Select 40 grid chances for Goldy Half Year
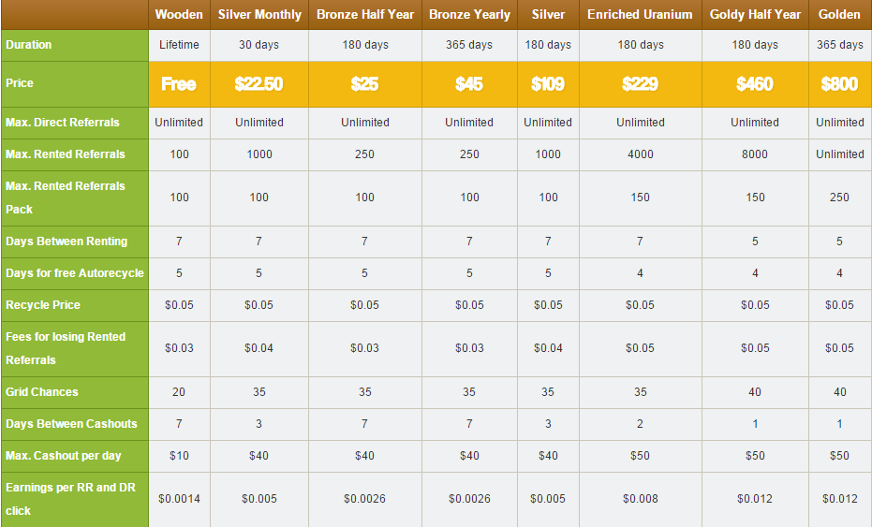Screen dimensions: 872x527 pos(755,392)
